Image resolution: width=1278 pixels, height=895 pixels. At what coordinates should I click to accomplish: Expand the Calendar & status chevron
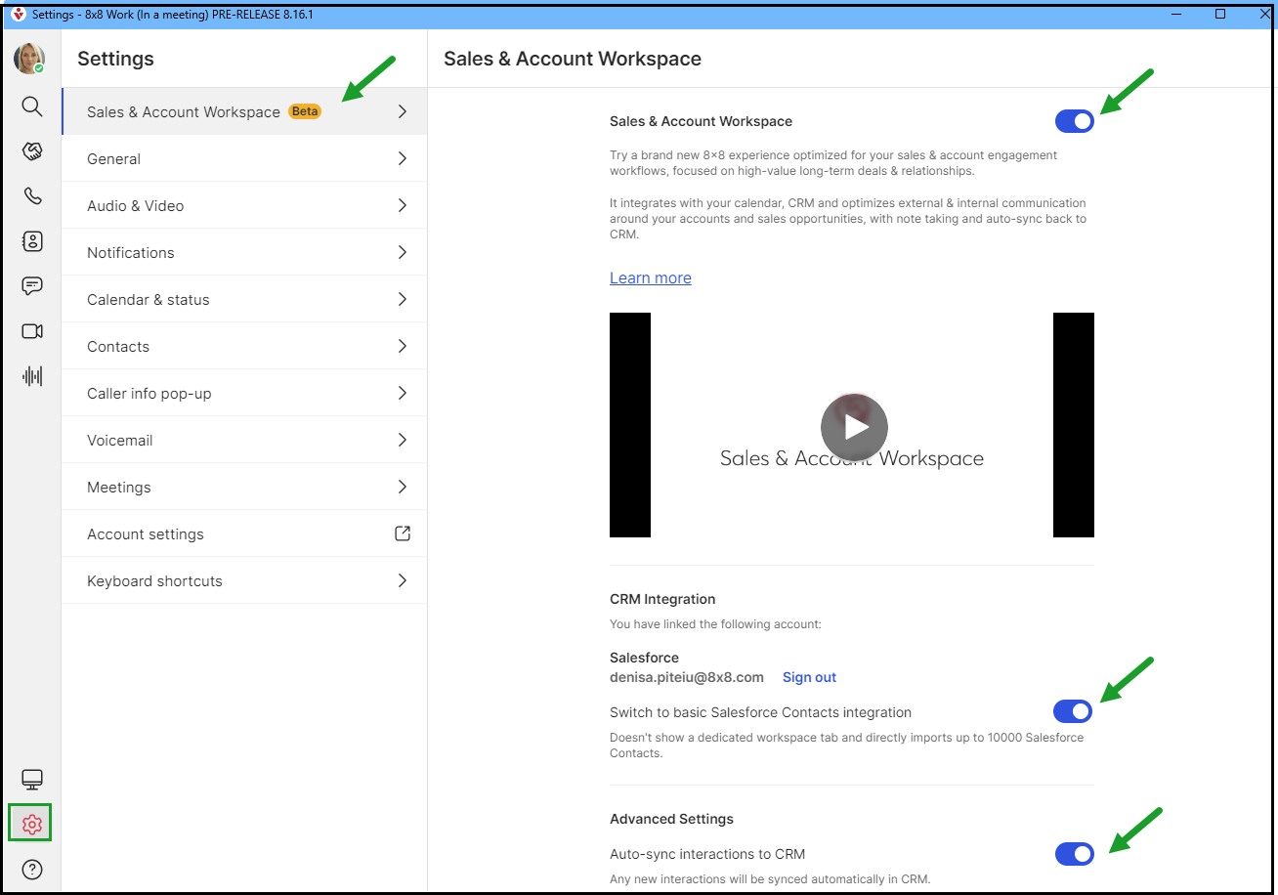403,299
